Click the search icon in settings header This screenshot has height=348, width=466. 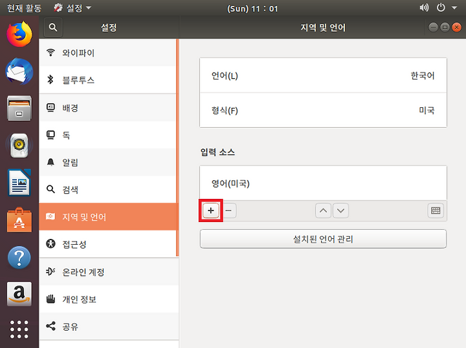(53, 28)
